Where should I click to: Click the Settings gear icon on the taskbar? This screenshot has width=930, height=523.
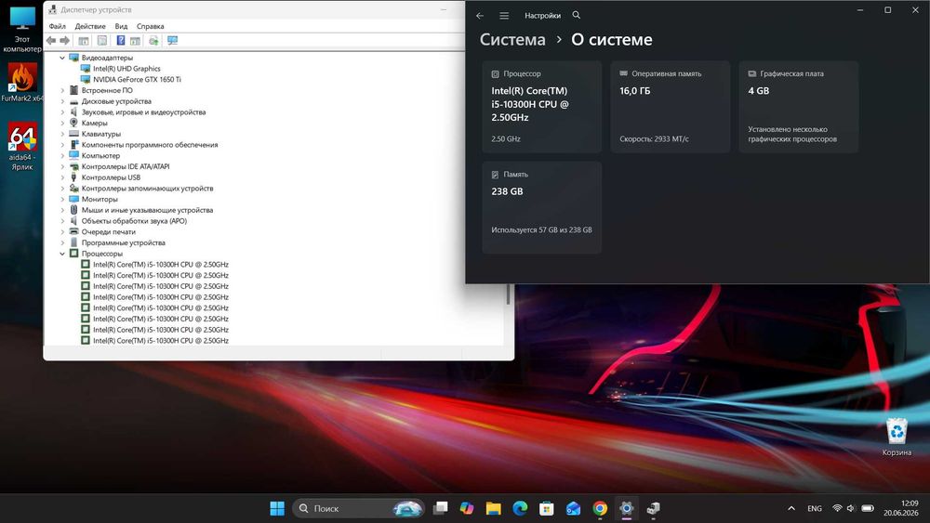(627, 508)
